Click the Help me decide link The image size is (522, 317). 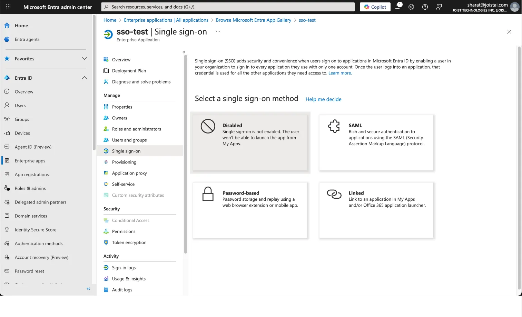323,99
